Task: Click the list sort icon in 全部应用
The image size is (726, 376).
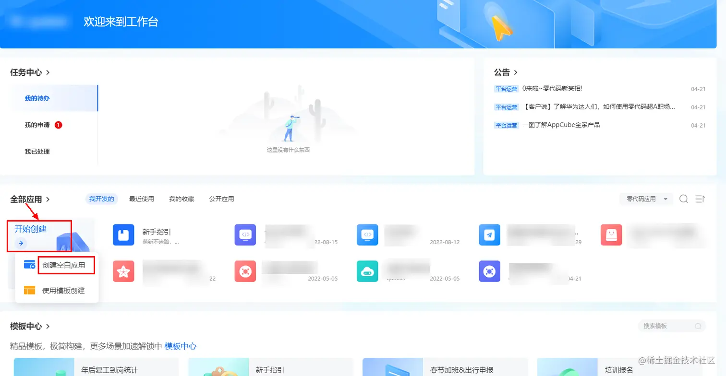Action: click(x=700, y=199)
